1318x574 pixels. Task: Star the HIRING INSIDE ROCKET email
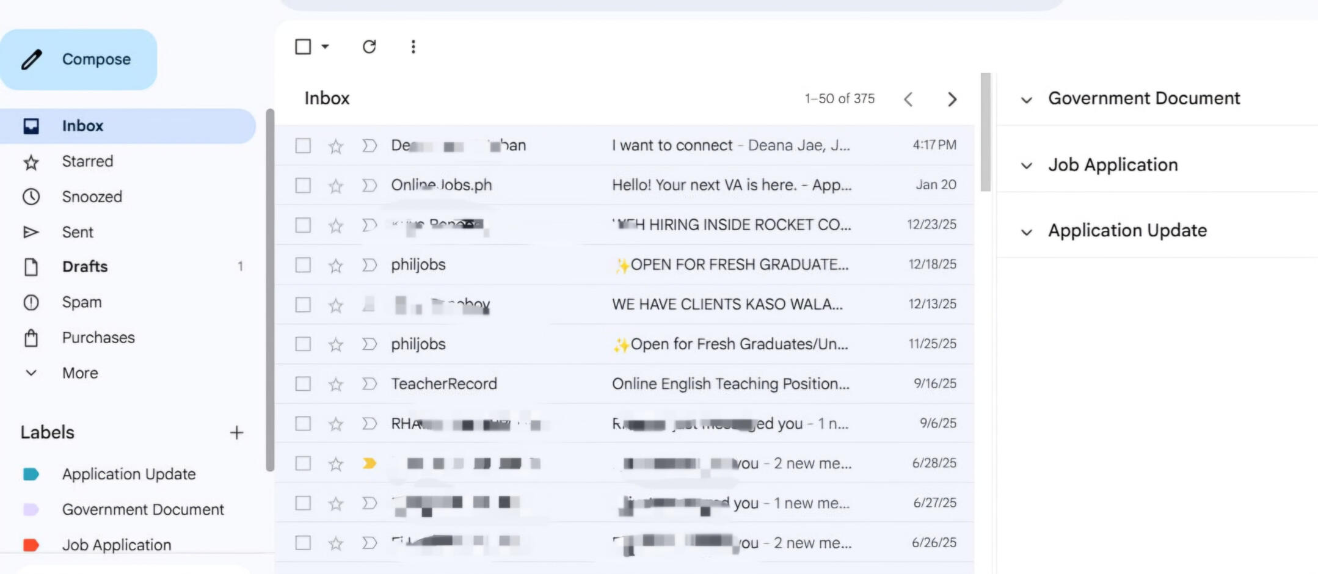(x=336, y=225)
